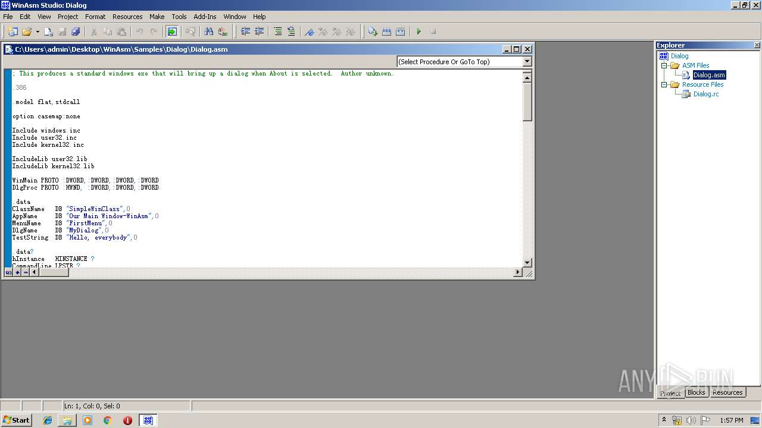The height and width of the screenshot is (428, 762).
Task: Open Opera from taskbar
Action: click(127, 420)
